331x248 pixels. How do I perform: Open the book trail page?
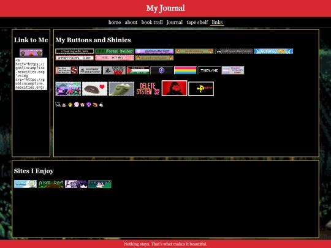pos(152,23)
